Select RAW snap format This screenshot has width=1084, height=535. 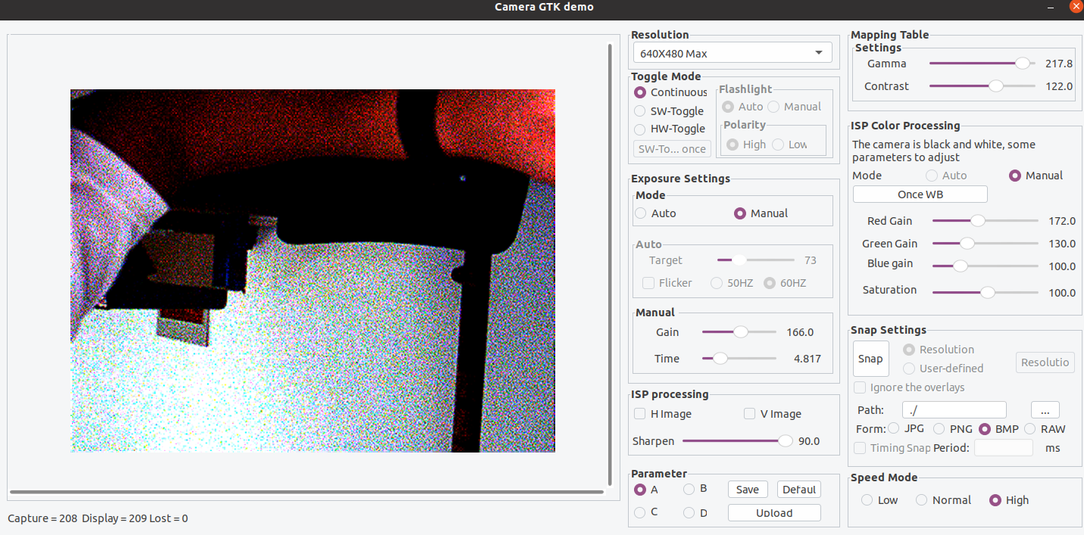click(x=1045, y=429)
